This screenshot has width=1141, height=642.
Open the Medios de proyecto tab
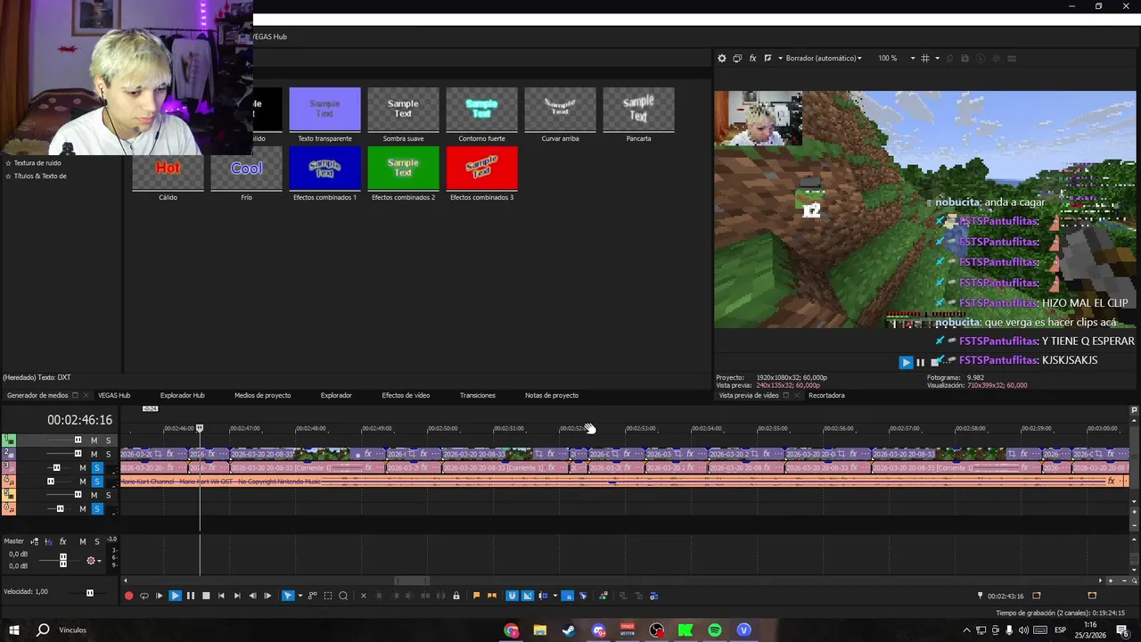(x=263, y=395)
